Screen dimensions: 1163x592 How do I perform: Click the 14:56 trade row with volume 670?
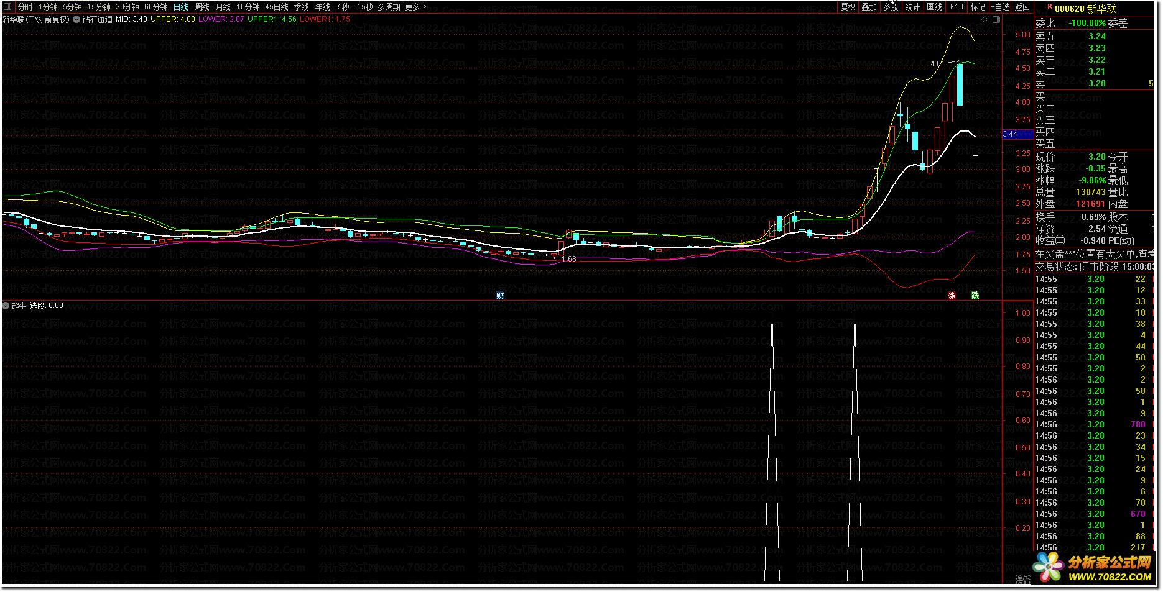[x=1094, y=514]
